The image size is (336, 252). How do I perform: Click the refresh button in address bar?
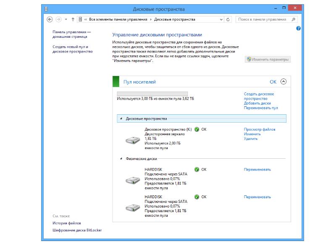click(228, 19)
